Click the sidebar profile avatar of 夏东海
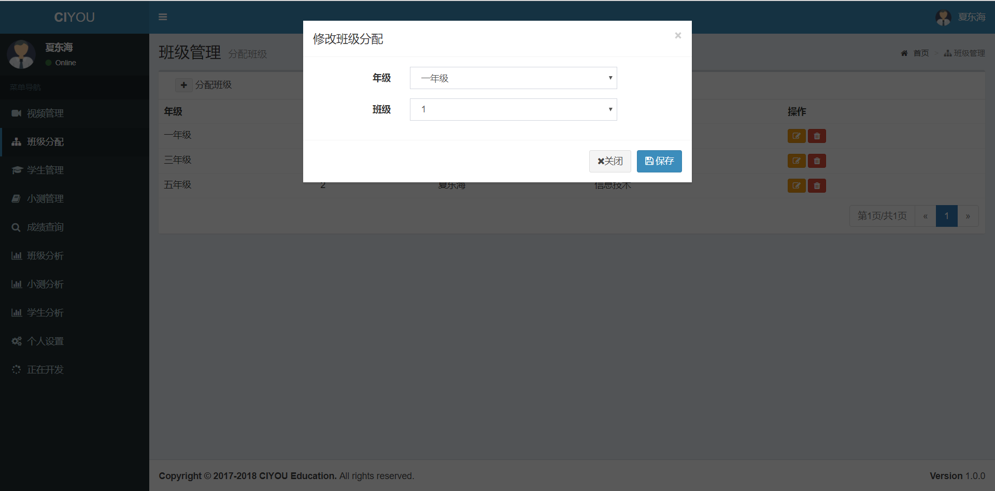This screenshot has width=995, height=491. [x=21, y=54]
